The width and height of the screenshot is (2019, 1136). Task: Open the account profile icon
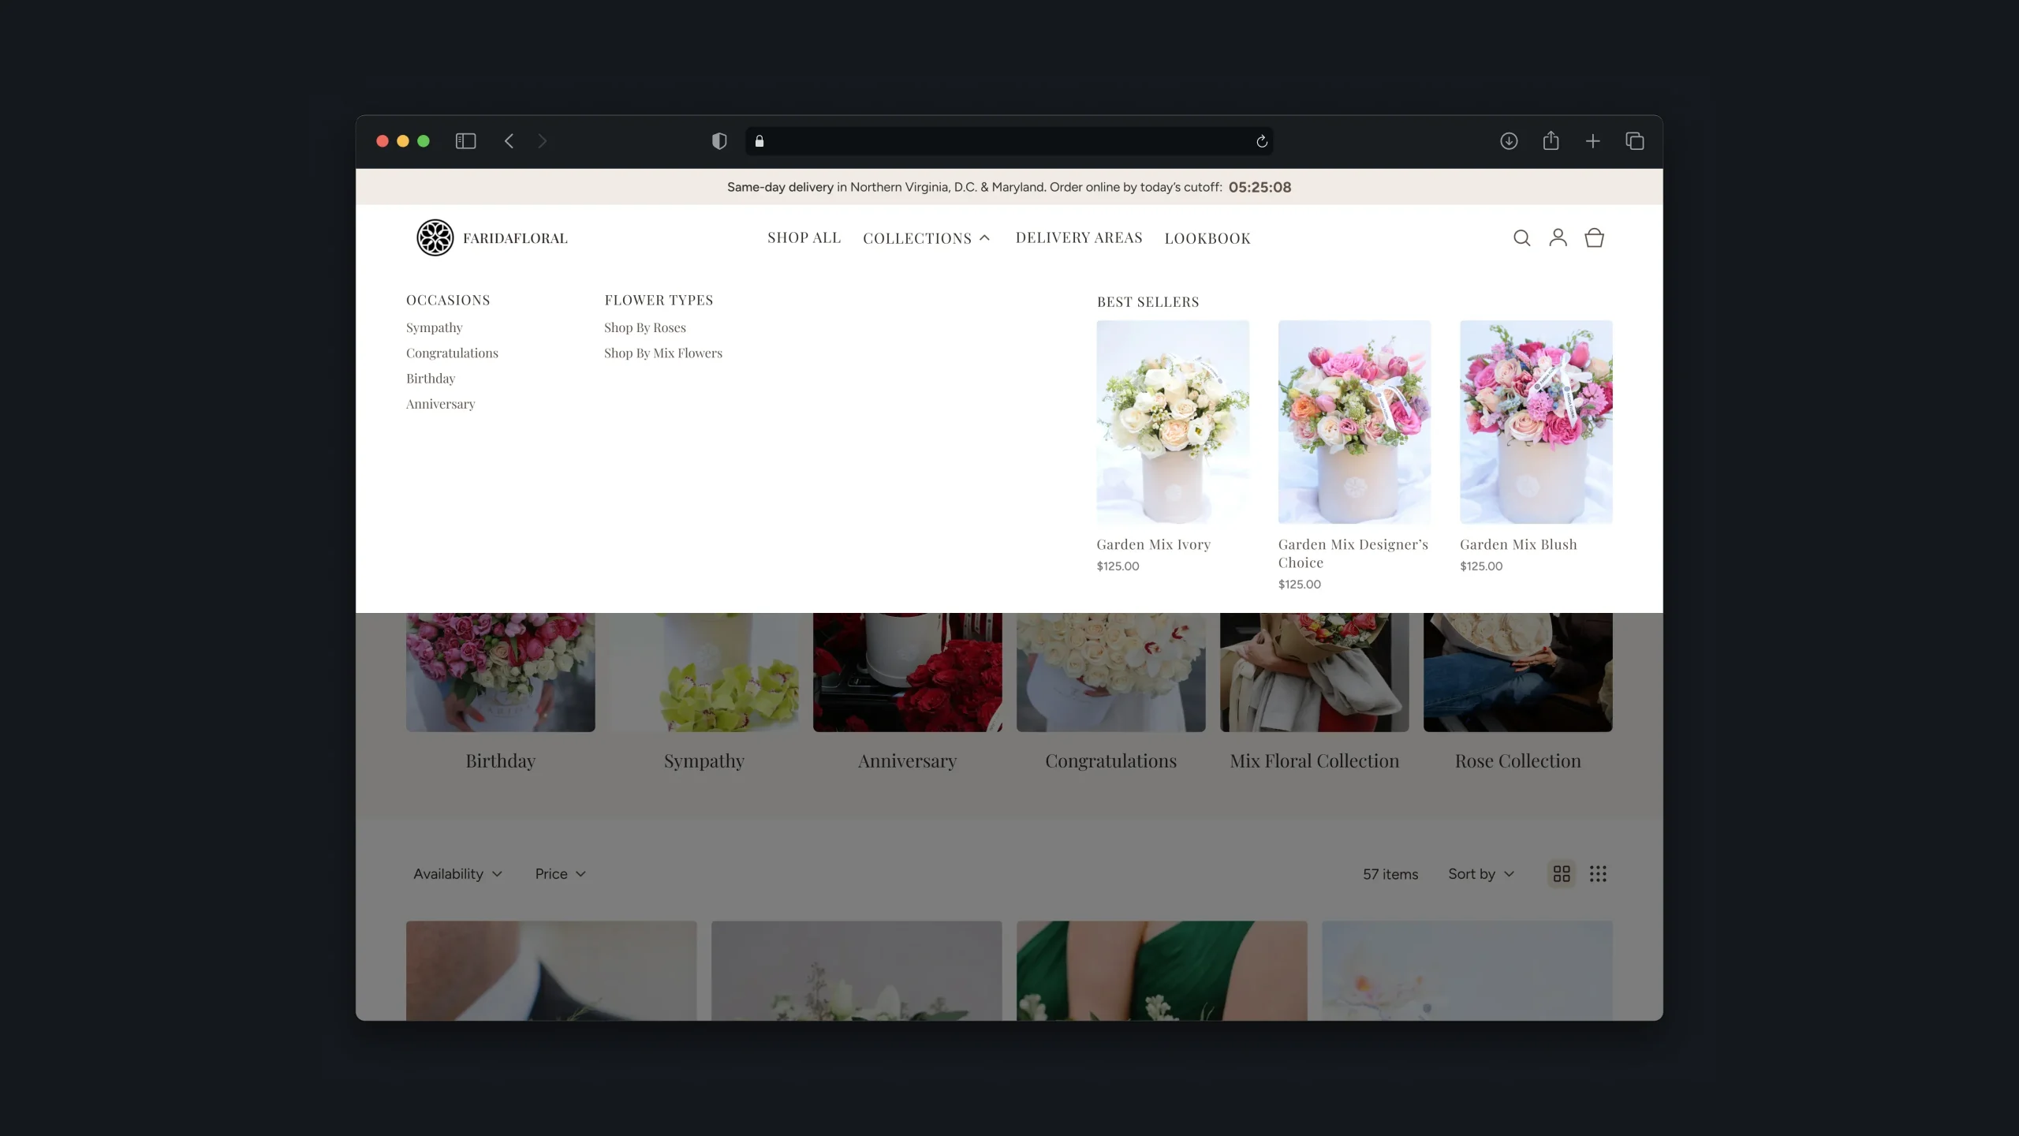click(x=1558, y=237)
